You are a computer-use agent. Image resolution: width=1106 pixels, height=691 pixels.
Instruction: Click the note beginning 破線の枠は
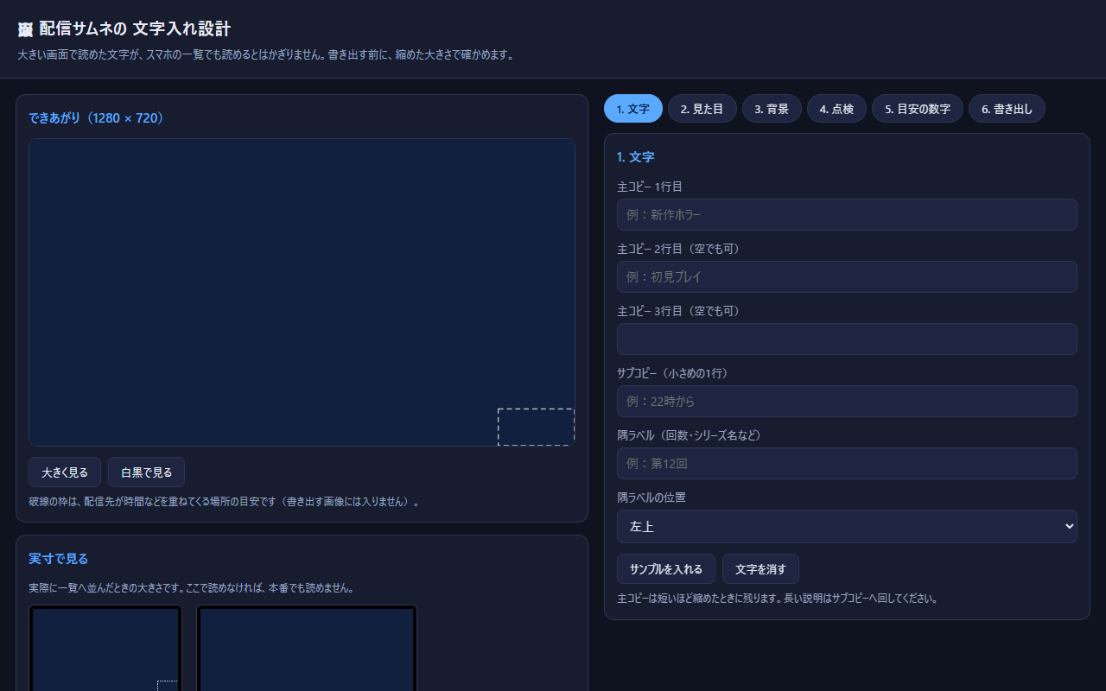224,501
